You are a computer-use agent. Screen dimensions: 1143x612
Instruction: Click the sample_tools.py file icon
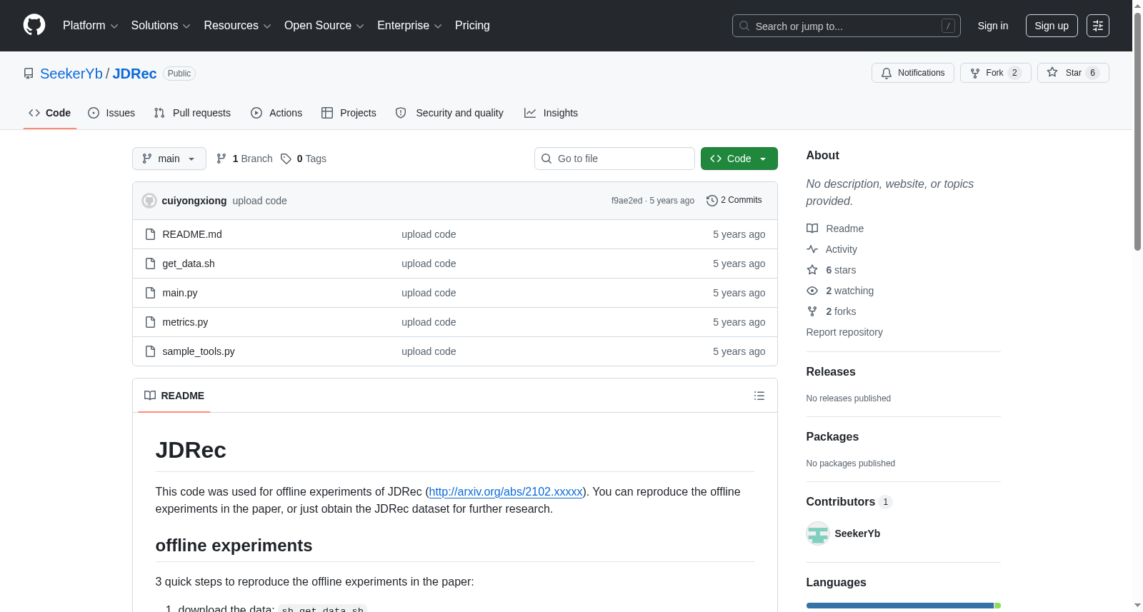[x=150, y=351]
